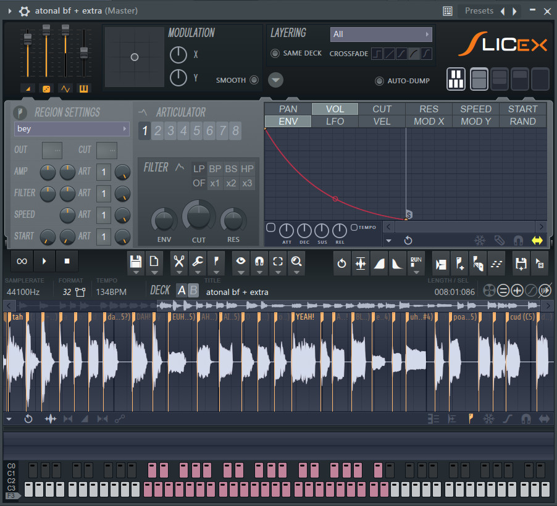Switch to Deck B

tap(191, 290)
